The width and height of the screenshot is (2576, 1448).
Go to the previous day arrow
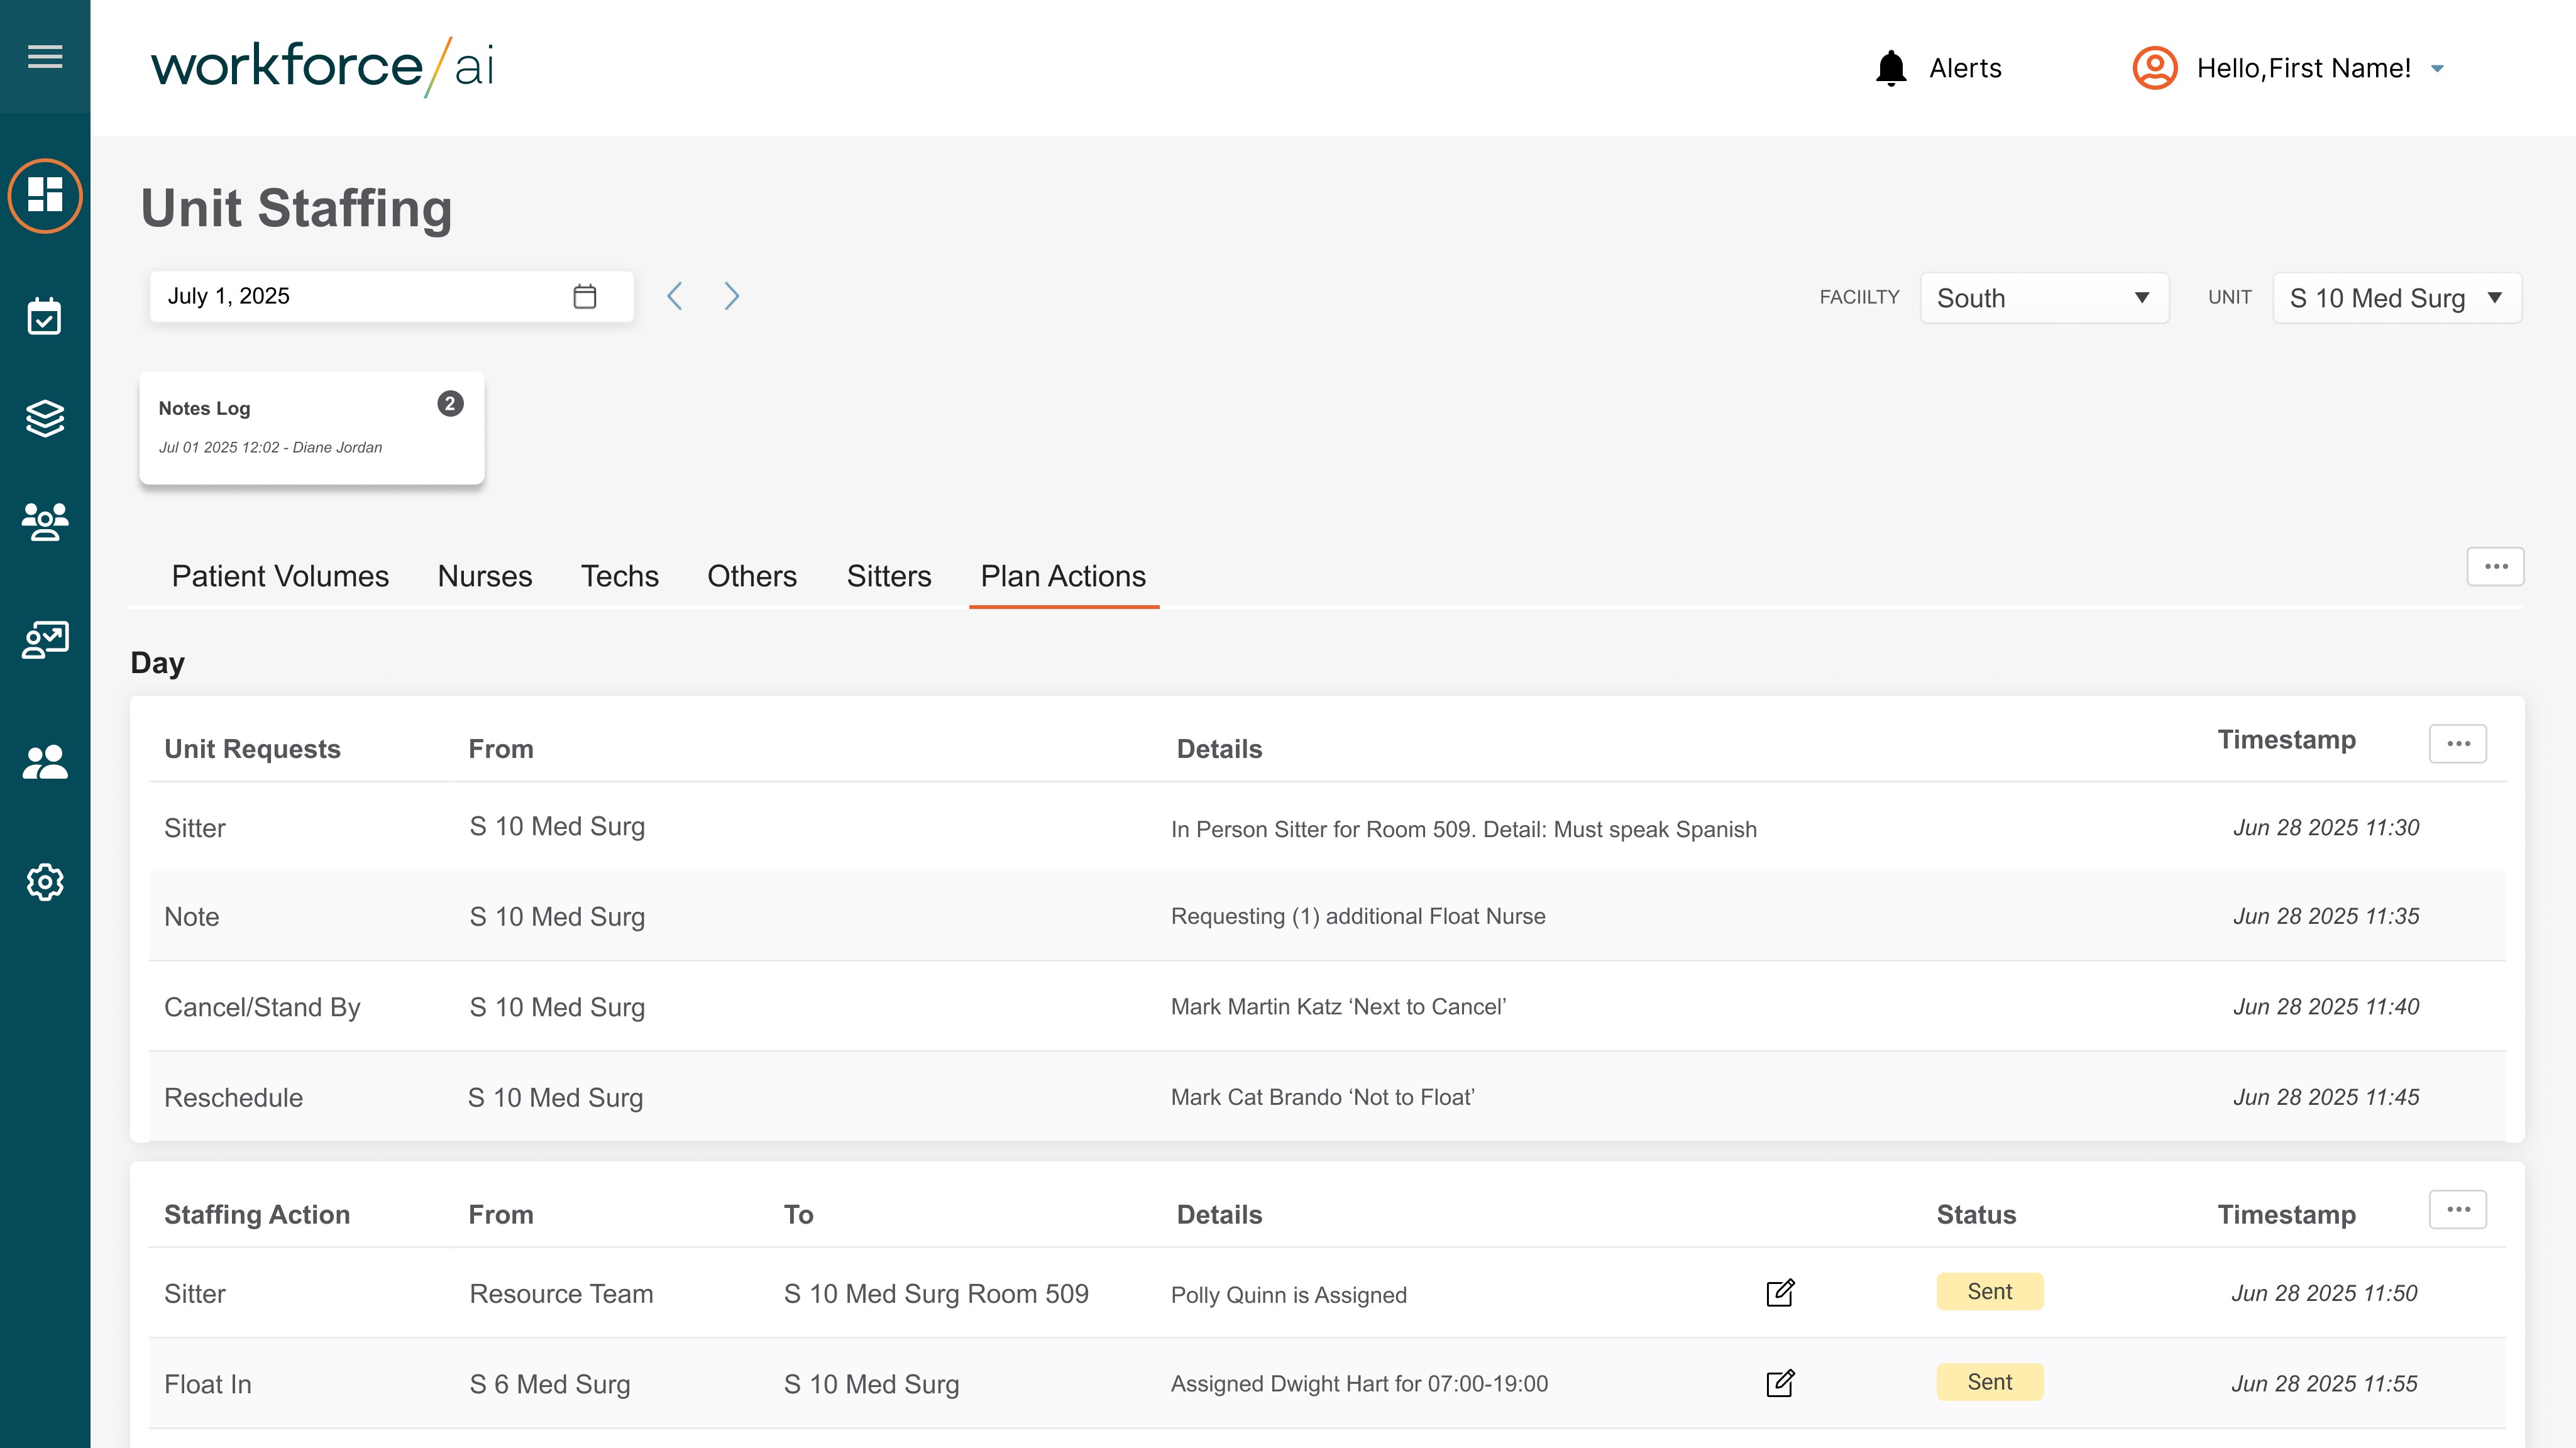pos(675,296)
